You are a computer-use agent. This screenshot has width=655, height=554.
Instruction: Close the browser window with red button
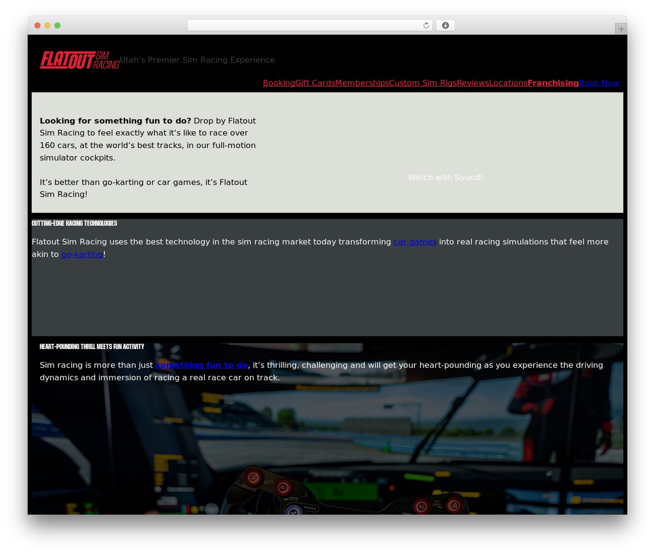(x=37, y=26)
